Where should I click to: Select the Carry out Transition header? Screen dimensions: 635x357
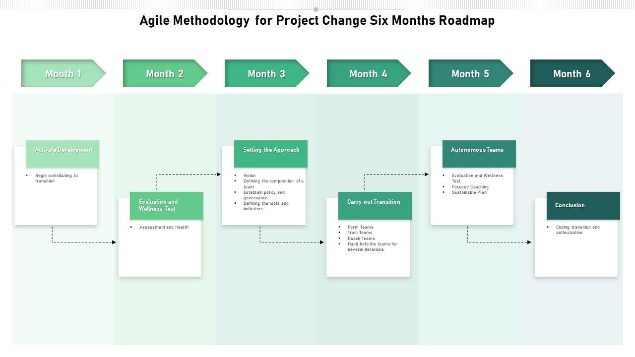375,205
